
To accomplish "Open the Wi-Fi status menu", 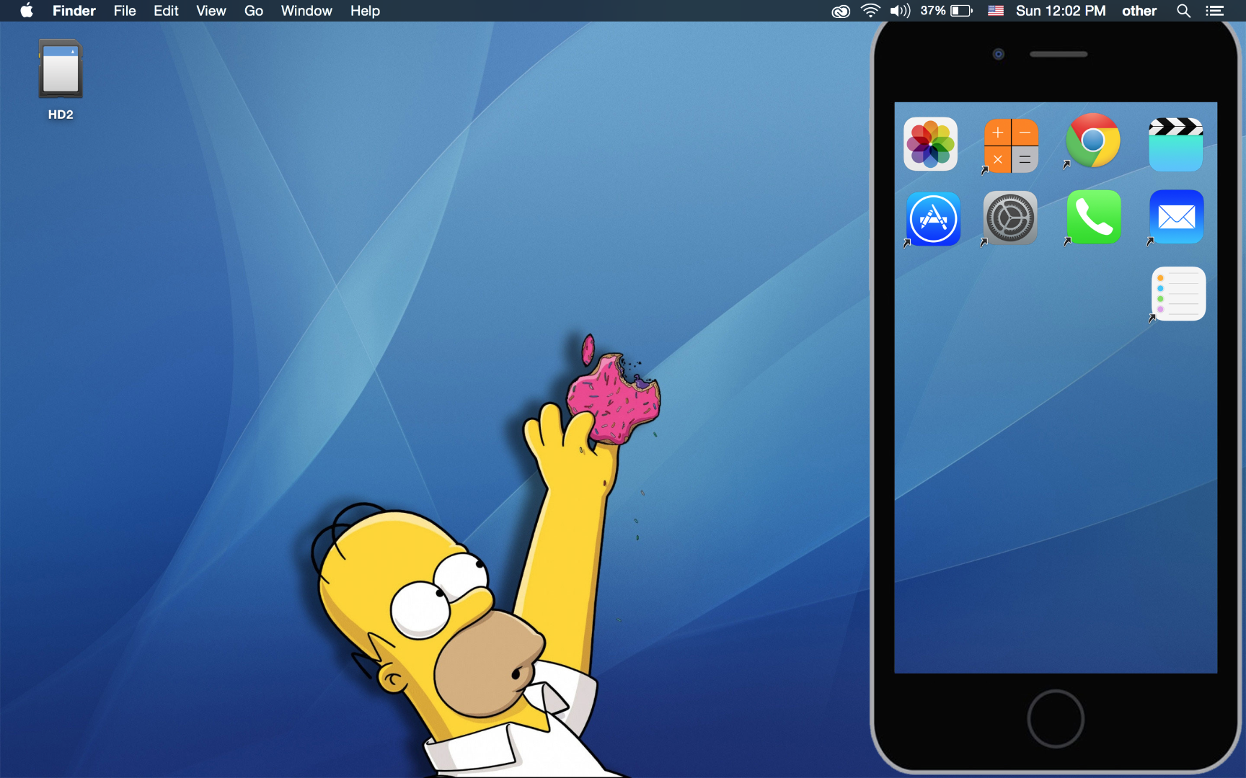I will pos(870,11).
